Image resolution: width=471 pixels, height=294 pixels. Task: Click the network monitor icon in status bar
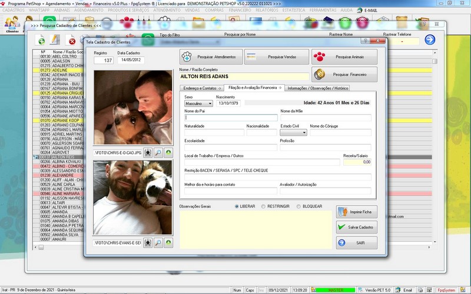[x=429, y=290]
